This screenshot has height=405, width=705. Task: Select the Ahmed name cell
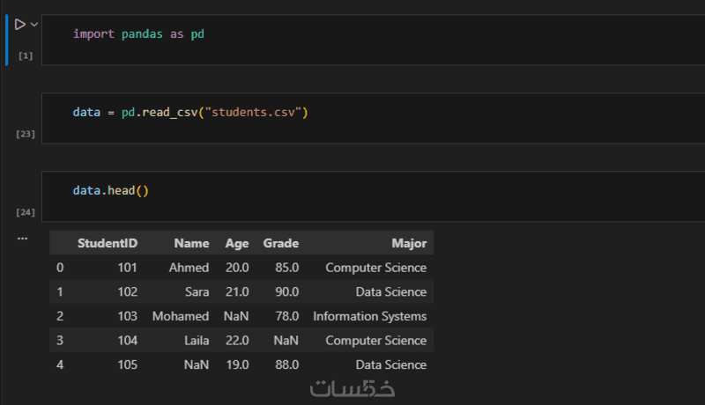190,268
